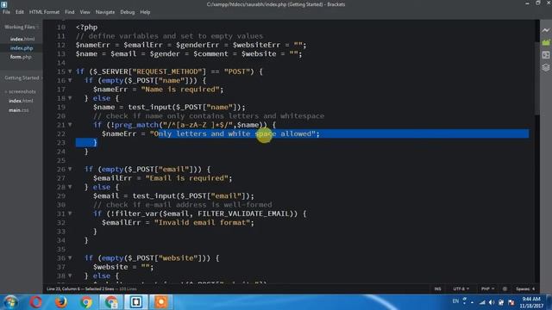Click the stacked layers icon in right toolbar
This screenshot has width=552, height=310.
point(546,67)
